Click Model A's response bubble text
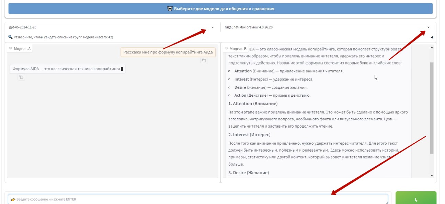 pos(66,69)
